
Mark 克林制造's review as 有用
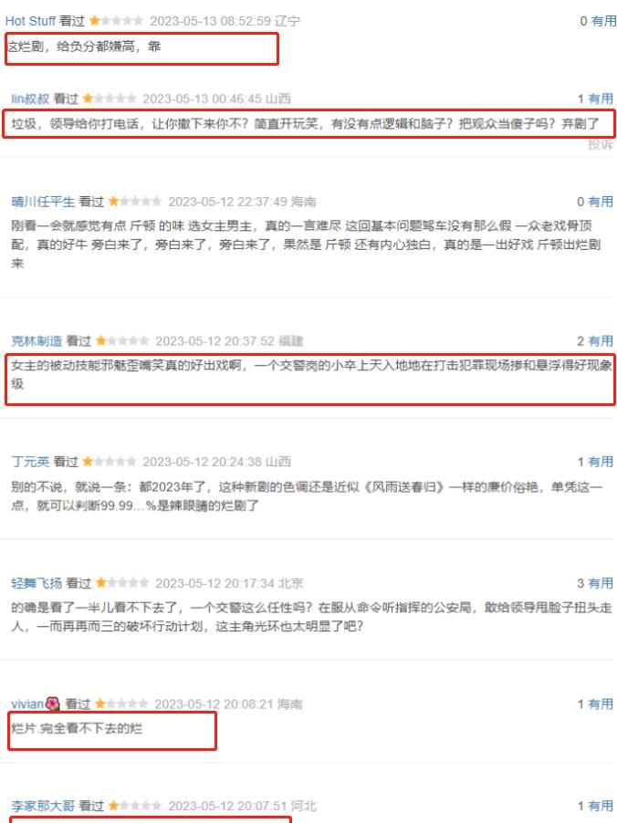tap(601, 341)
